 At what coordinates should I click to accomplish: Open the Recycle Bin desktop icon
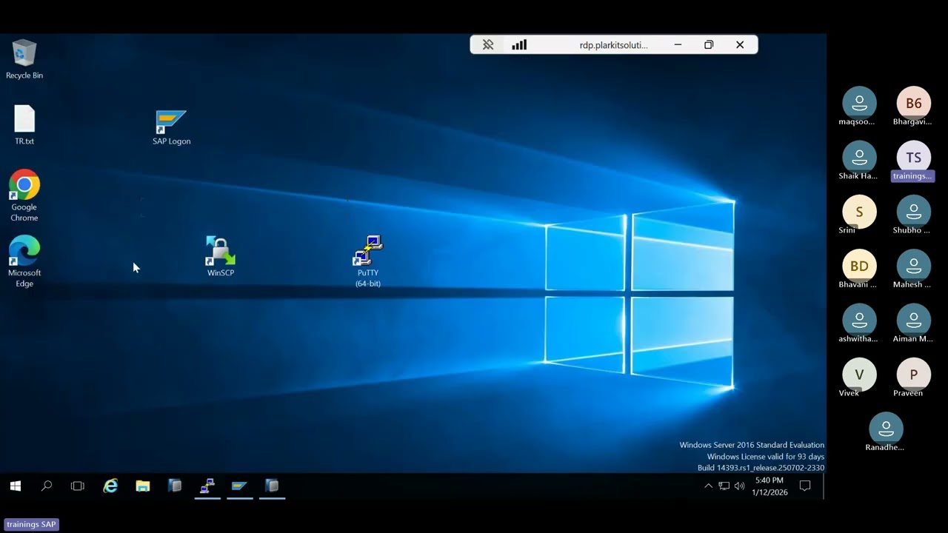[x=24, y=59]
